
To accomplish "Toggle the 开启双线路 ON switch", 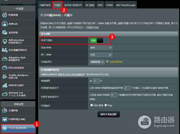I will coord(96,40).
